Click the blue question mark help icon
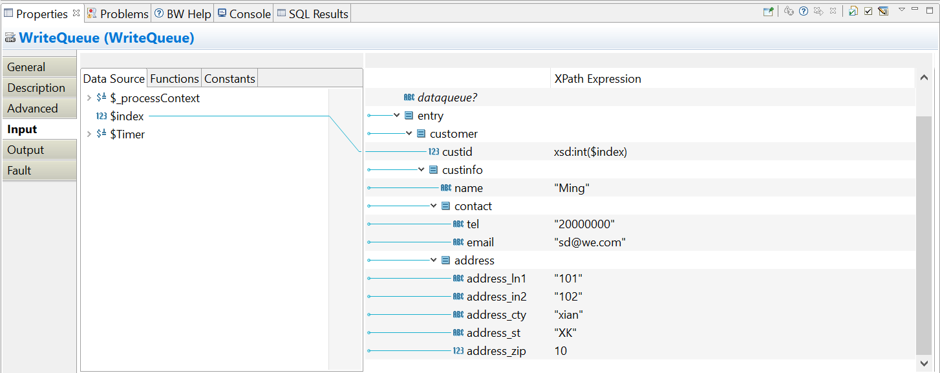Viewport: 940px width, 373px height. click(804, 11)
